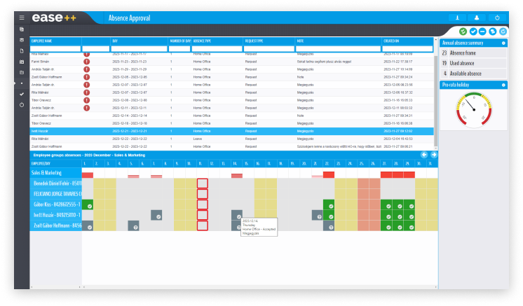Sort by Day column header
This screenshot has width=523, height=306.
(139, 41)
